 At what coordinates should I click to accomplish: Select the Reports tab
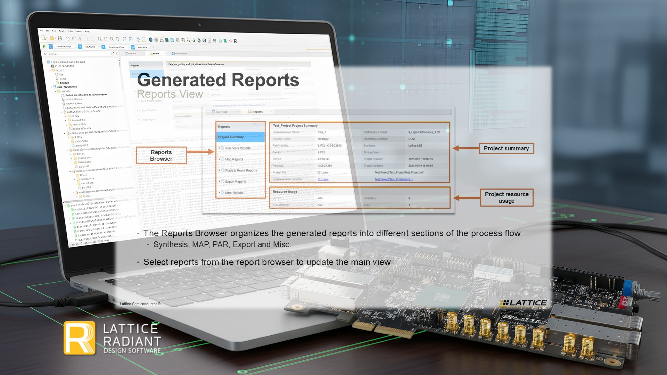pos(257,112)
